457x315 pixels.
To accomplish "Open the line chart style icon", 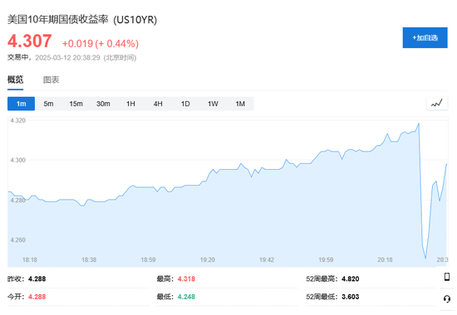I will pos(436,104).
